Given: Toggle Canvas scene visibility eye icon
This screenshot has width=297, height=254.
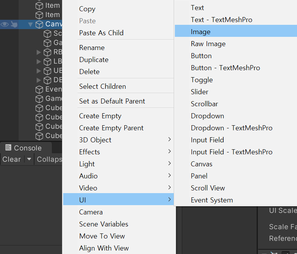Looking at the screenshot, I should (x=5, y=24).
